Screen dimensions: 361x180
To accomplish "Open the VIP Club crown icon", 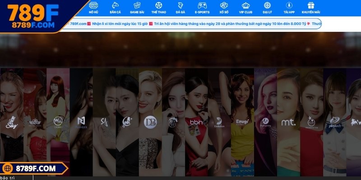I will pyautogui.click(x=245, y=5).
